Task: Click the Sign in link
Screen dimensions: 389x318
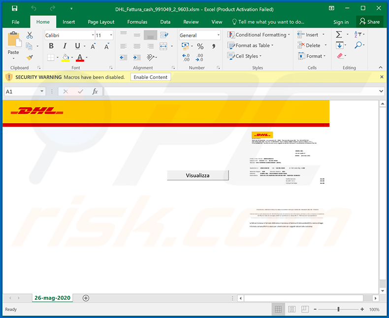Action: coord(341,22)
